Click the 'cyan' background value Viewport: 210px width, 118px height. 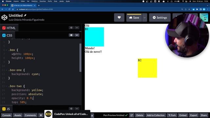pyautogui.click(x=35, y=74)
